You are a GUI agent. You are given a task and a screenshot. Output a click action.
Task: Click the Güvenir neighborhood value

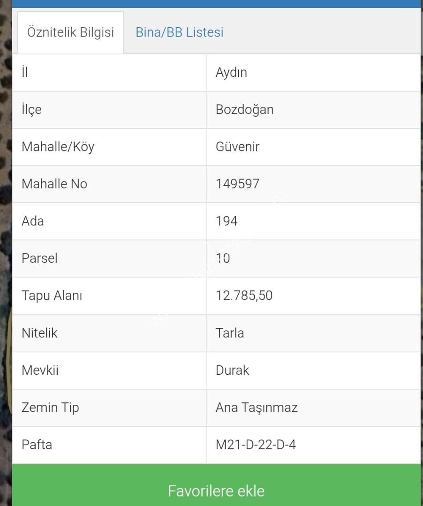pos(237,147)
